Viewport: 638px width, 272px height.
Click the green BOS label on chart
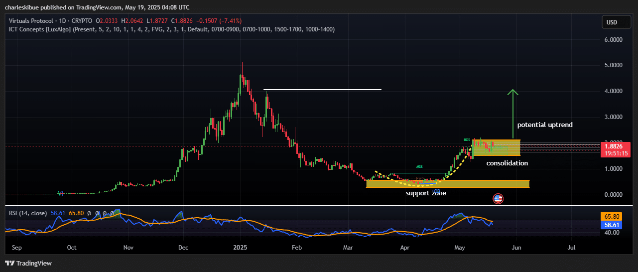pos(467,140)
